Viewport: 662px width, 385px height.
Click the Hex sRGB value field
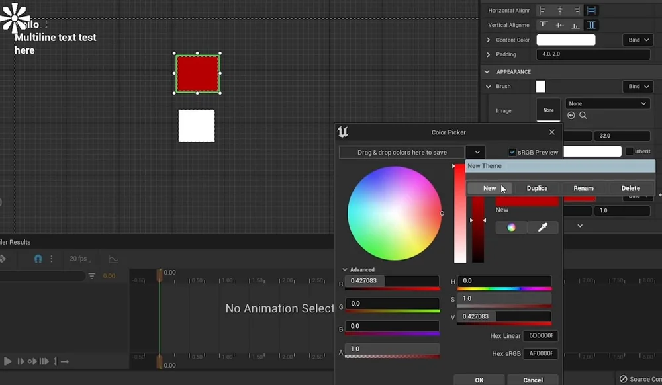click(x=541, y=353)
